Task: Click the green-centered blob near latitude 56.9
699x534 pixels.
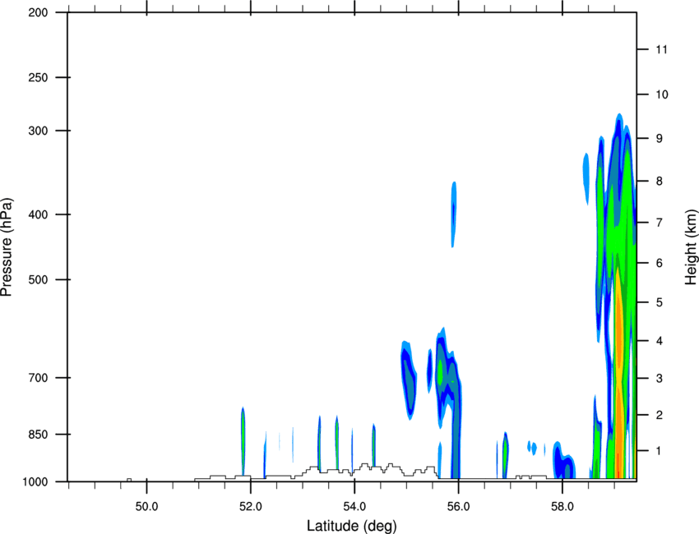Action: (x=505, y=455)
